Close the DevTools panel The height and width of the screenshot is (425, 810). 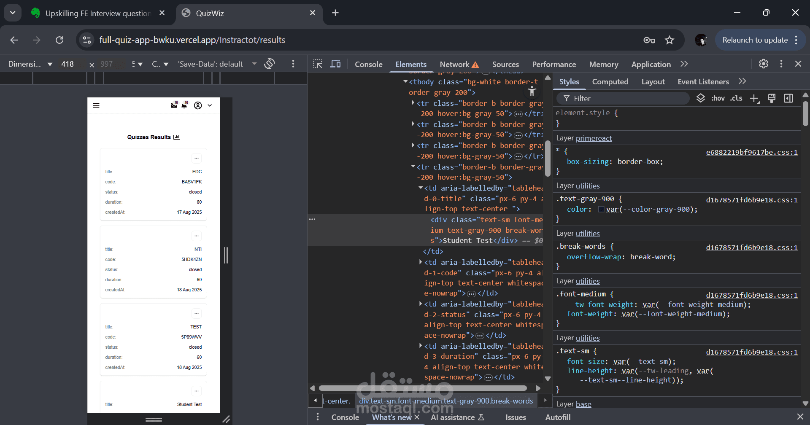pos(798,64)
